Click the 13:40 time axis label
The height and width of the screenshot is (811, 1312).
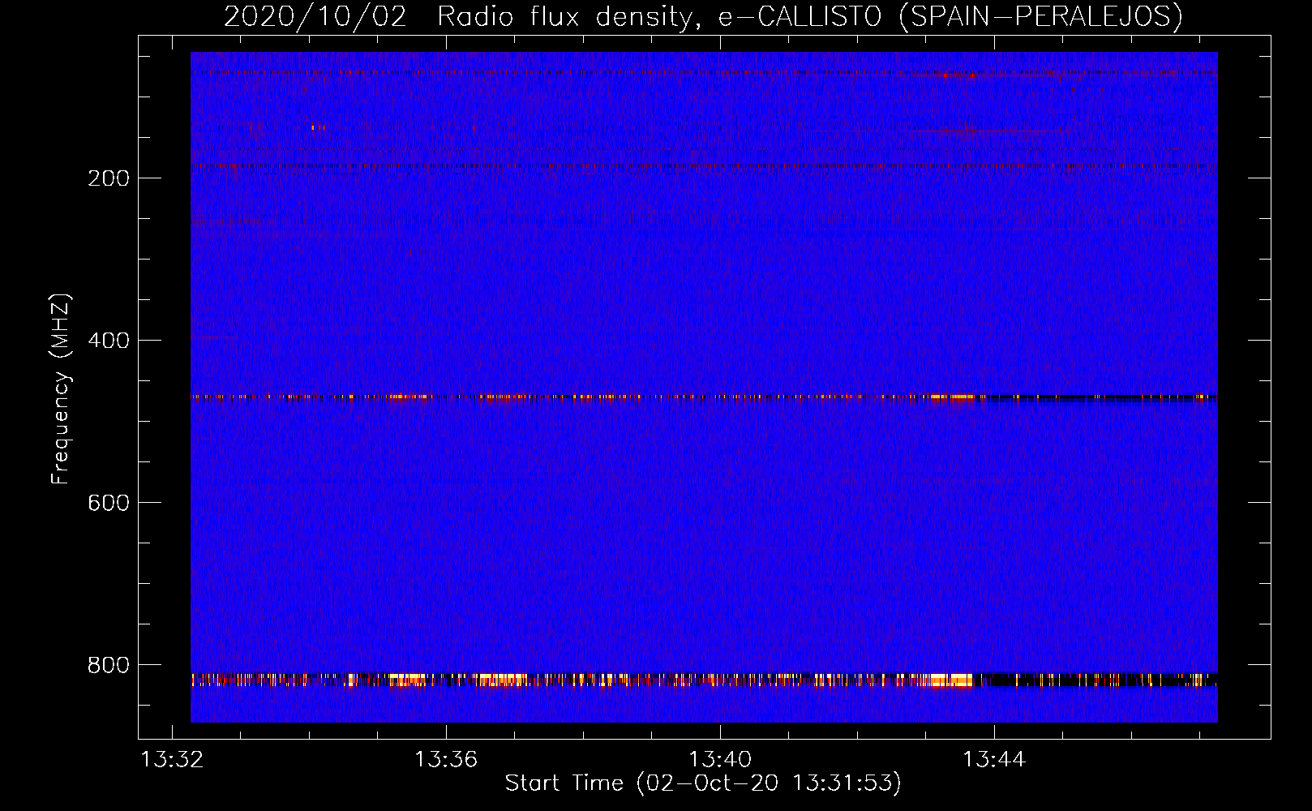coord(720,760)
